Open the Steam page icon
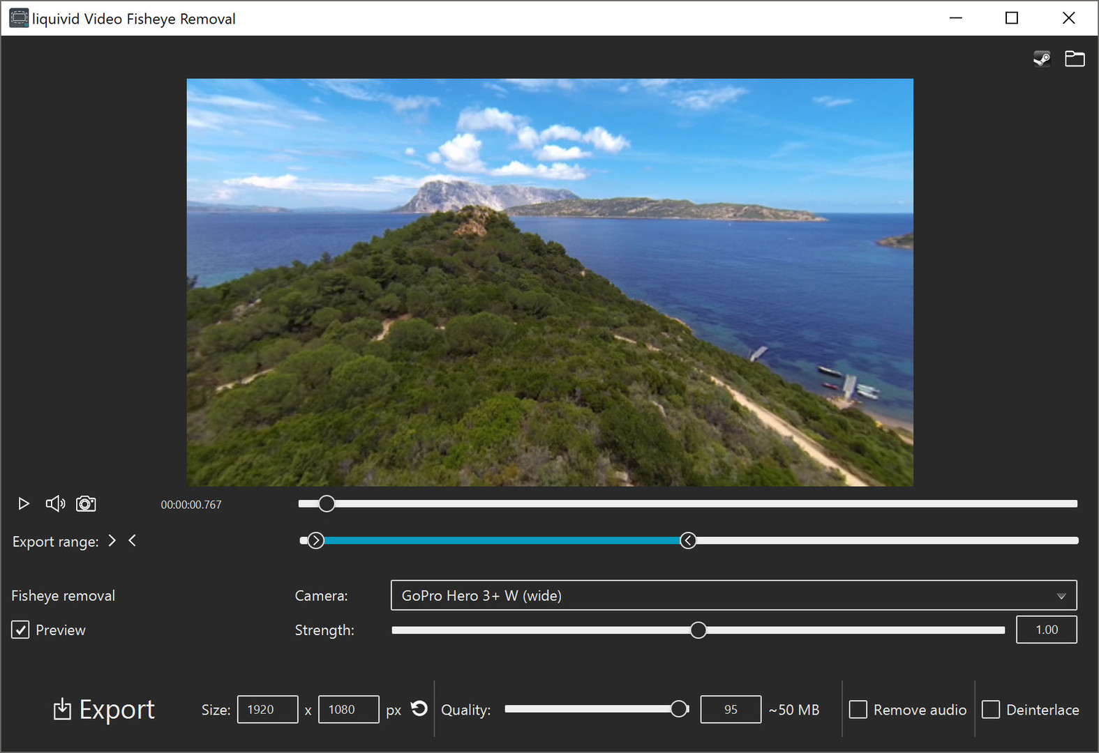Image resolution: width=1099 pixels, height=753 pixels. [x=1042, y=59]
